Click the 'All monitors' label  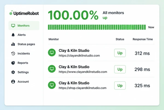pyautogui.click(x=113, y=13)
